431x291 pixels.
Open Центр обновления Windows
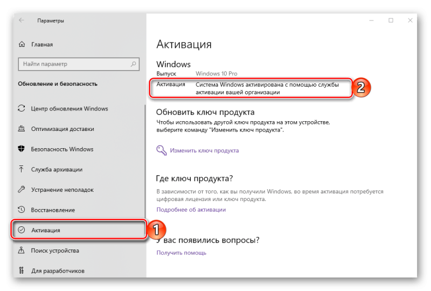pyautogui.click(x=69, y=109)
